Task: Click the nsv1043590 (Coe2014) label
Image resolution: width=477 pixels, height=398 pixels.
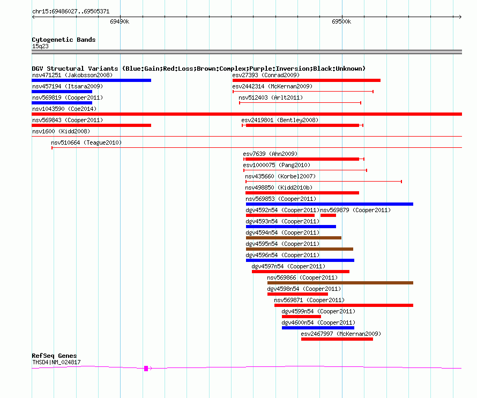Action: pos(64,109)
